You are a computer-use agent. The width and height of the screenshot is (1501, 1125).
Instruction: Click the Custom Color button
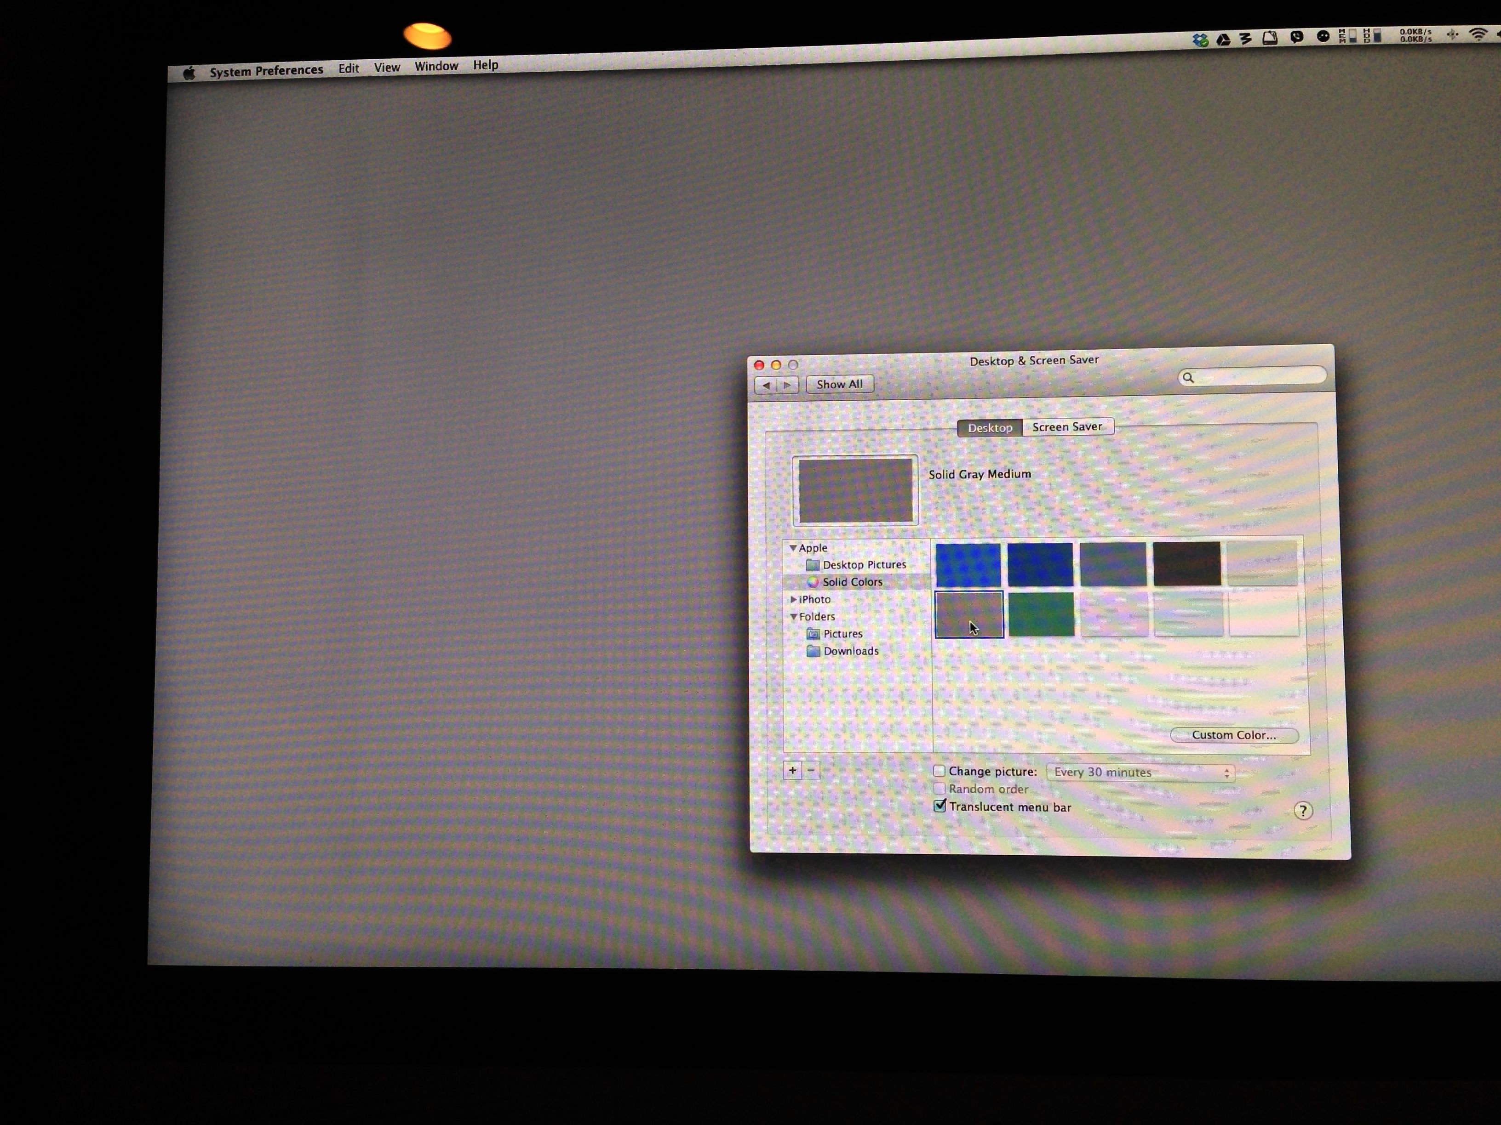(1234, 735)
